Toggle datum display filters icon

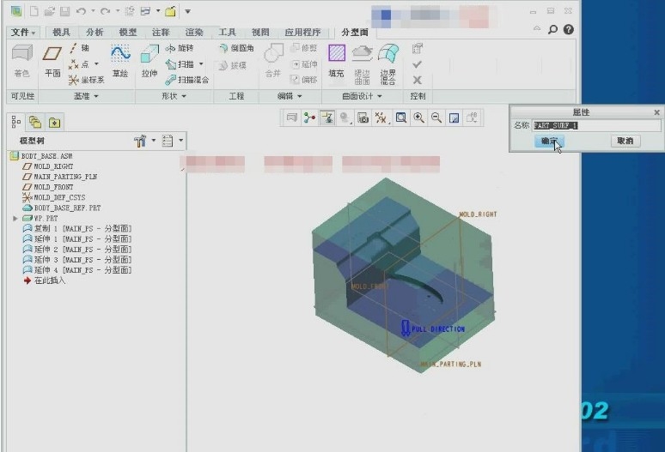click(x=381, y=118)
